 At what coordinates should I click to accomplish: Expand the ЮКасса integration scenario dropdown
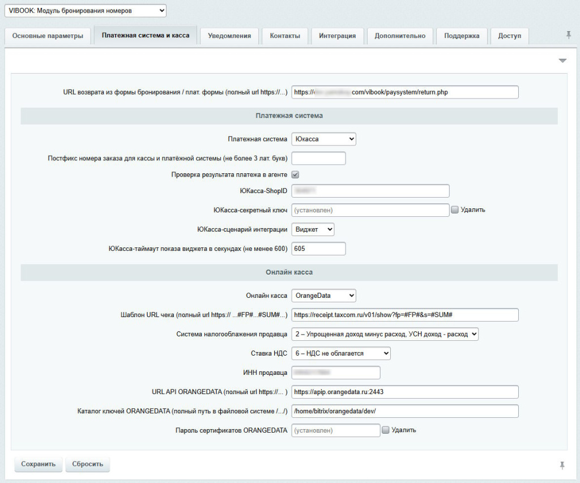point(313,229)
